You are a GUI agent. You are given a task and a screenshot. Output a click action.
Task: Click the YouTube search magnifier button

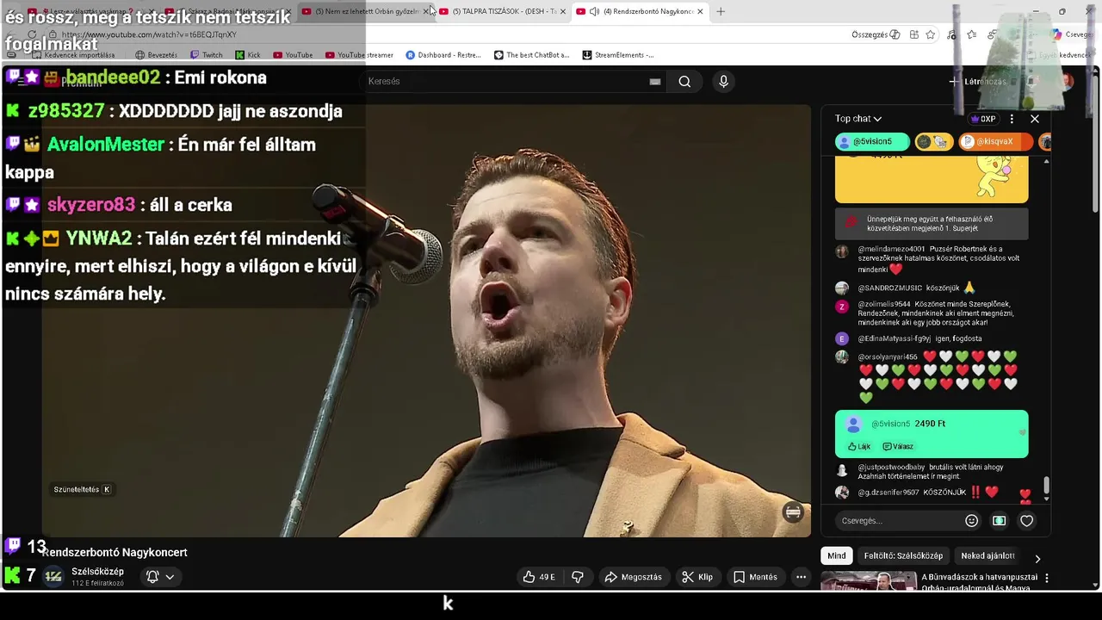(684, 81)
